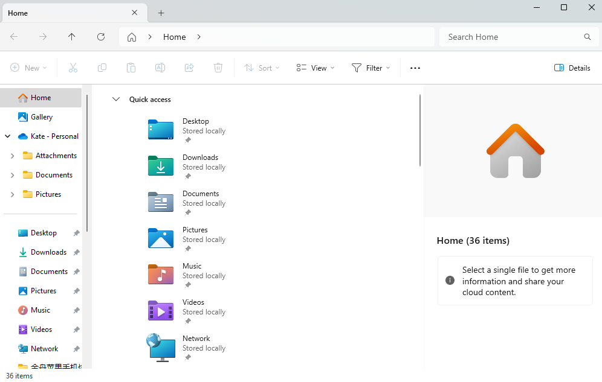Select Gallery in the navigation pane
Viewport: 602px width, 382px height.
[x=41, y=117]
